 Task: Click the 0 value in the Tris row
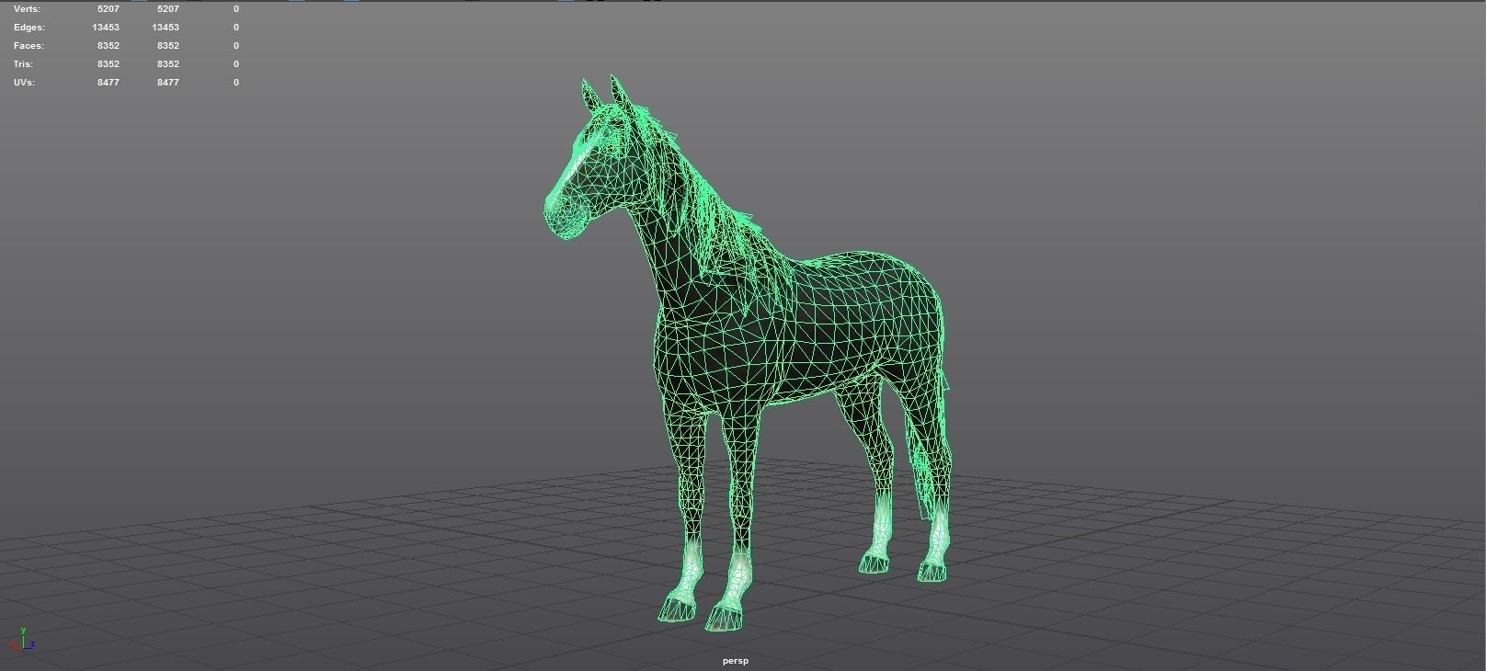pos(236,64)
